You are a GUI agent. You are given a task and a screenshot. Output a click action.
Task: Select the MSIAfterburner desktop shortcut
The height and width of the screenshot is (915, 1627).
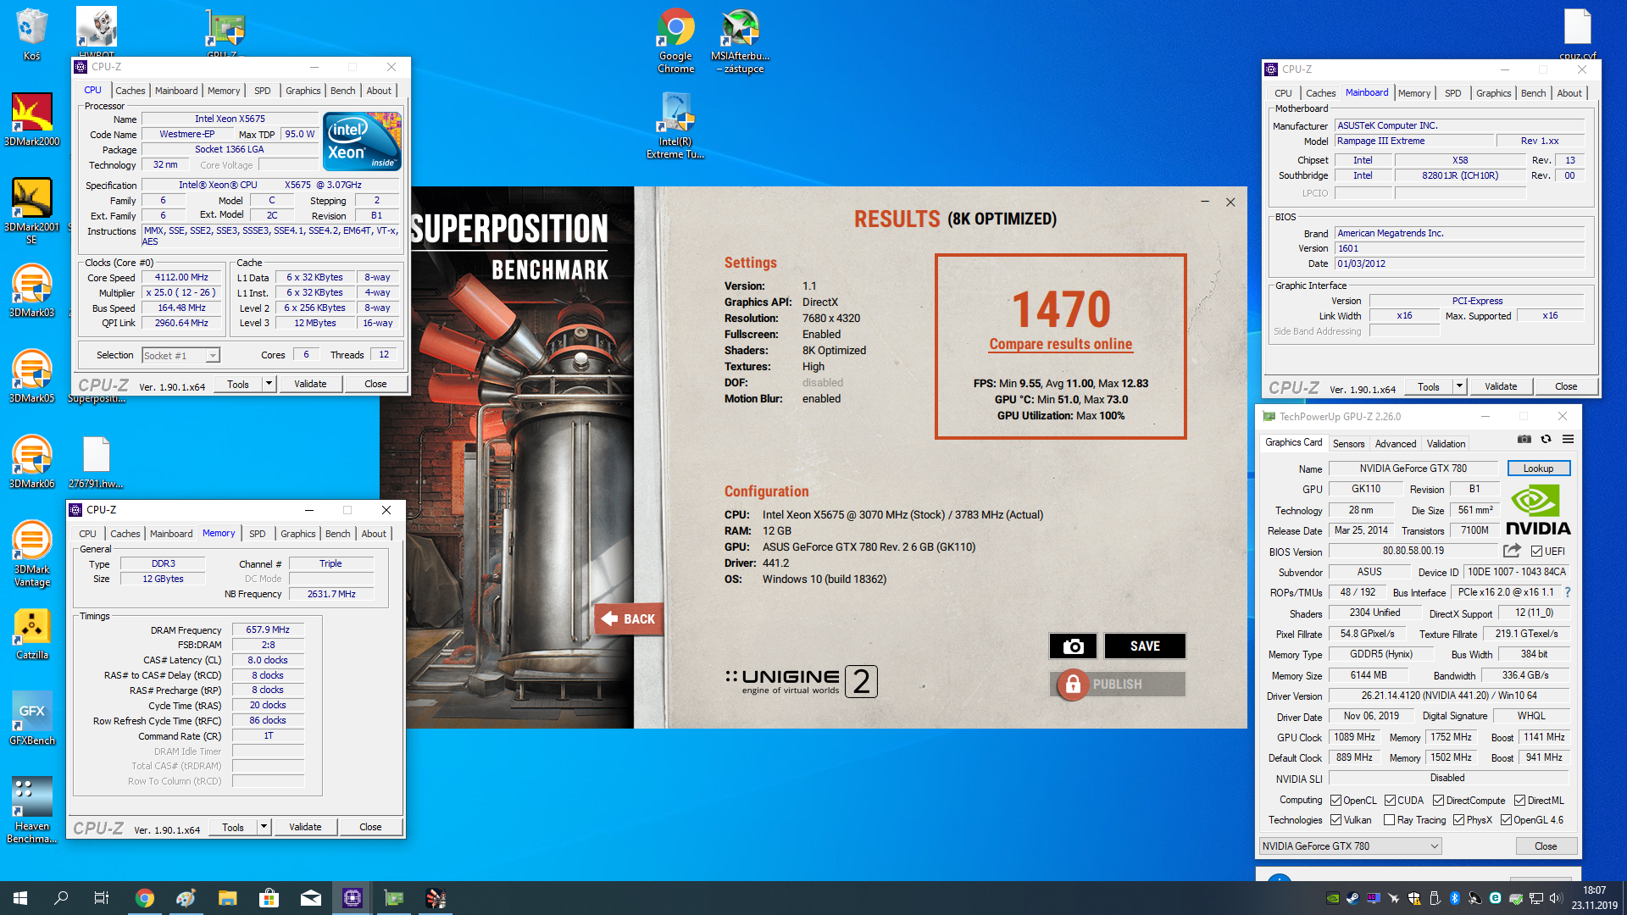741,41
